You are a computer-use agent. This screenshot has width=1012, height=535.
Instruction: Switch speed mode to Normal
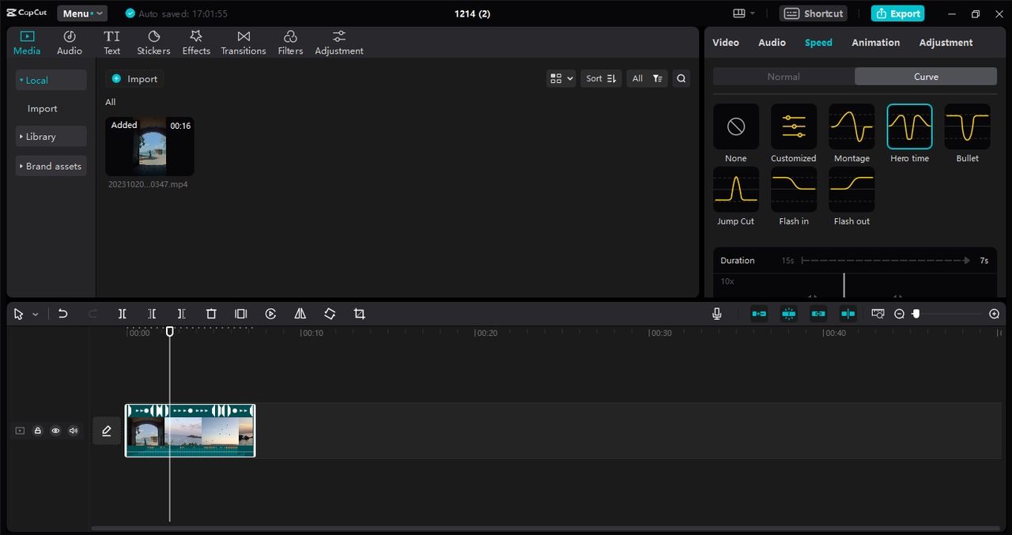pyautogui.click(x=784, y=77)
